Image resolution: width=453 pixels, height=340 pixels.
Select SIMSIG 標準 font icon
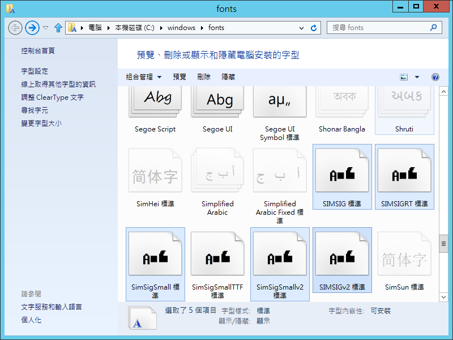pos(342,171)
